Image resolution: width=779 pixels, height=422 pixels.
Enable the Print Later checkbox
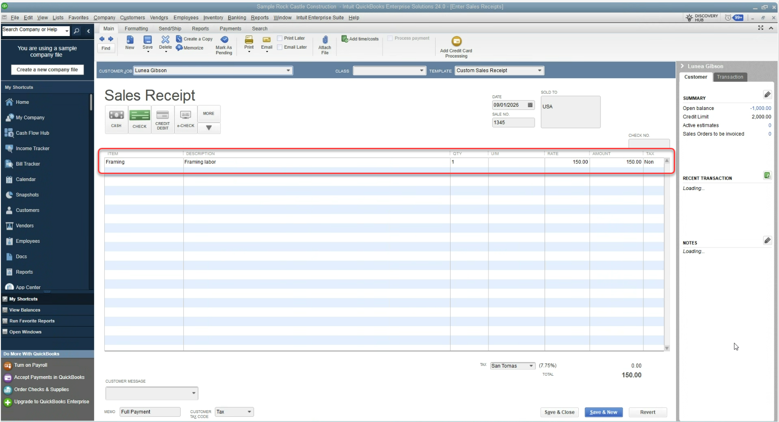280,38
